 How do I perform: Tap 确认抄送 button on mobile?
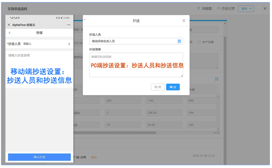point(40,157)
